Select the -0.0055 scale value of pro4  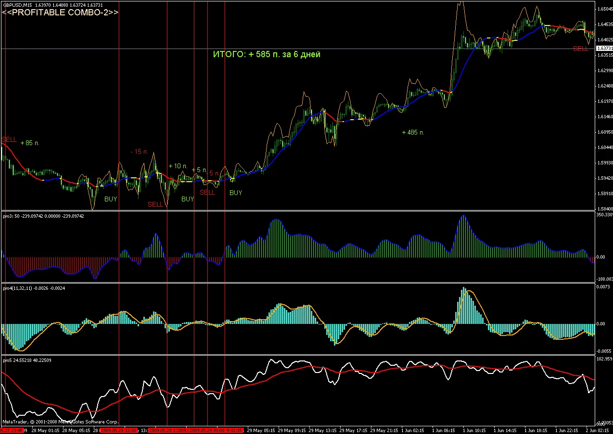[603, 351]
